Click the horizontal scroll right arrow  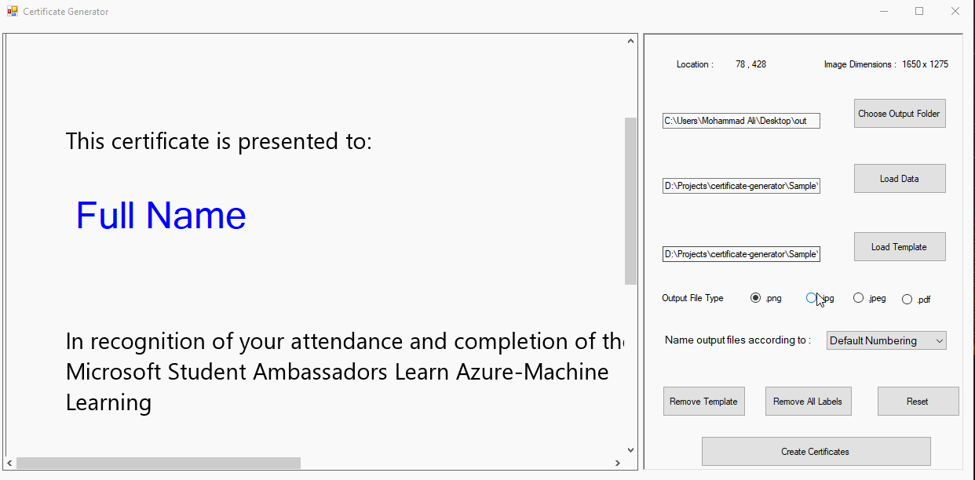pyautogui.click(x=619, y=464)
